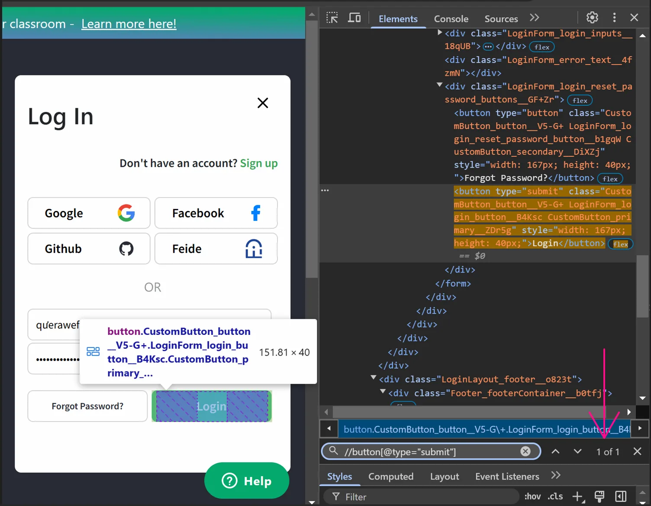Click the clear search query icon
Viewport: 651px width, 506px height.
pos(525,451)
